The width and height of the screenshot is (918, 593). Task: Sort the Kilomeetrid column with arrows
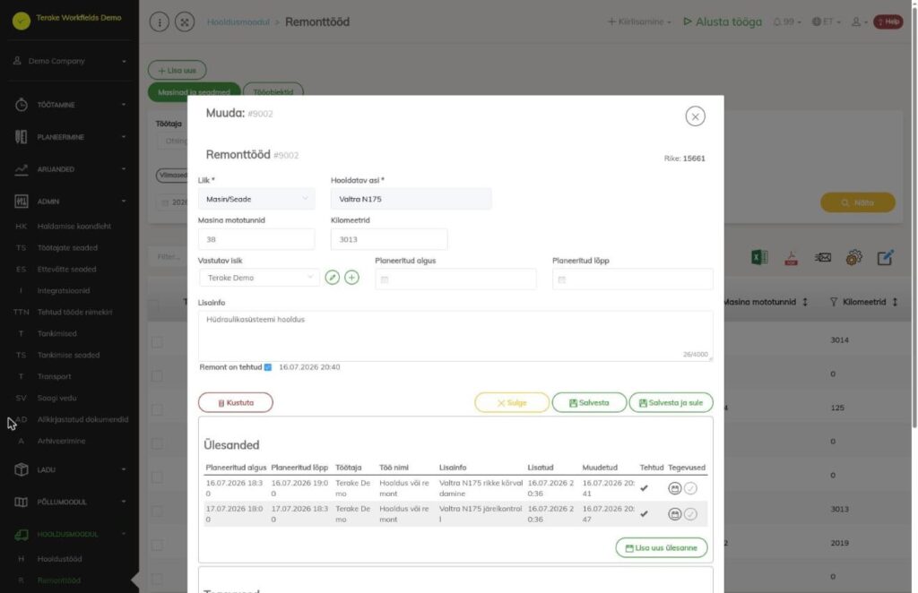pos(895,303)
